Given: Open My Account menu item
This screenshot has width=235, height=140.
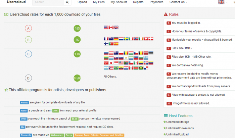Looking at the screenshot, I should [119, 2].
